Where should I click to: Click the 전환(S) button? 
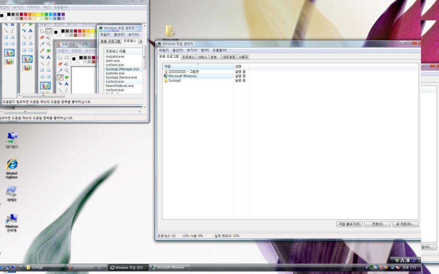(377, 224)
